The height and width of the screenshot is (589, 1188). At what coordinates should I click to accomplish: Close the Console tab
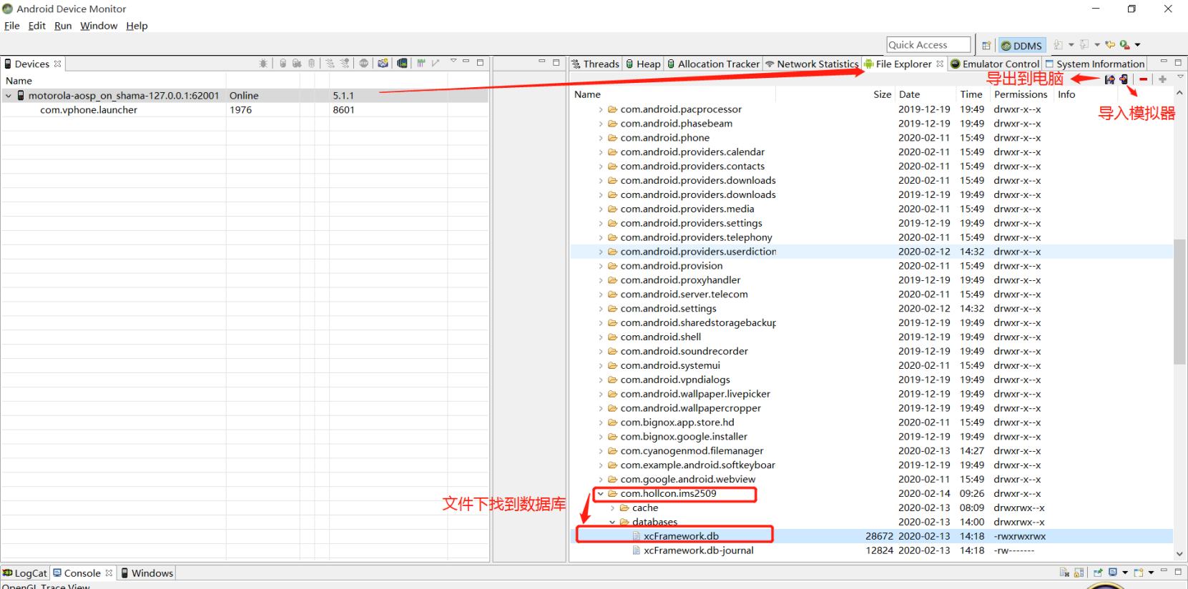pos(109,573)
